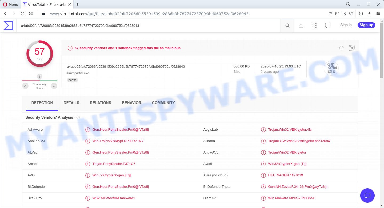Click the reanalyze file refresh icon
The width and height of the screenshot is (384, 208).
[x=341, y=48]
